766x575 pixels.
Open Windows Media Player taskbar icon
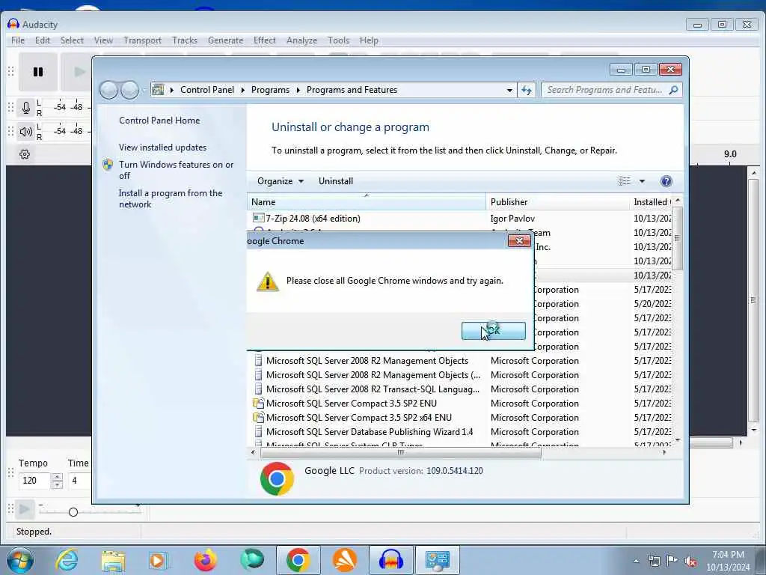(x=159, y=560)
